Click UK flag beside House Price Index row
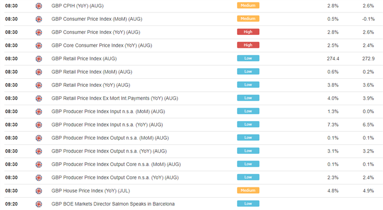383x210 pixels. (39, 191)
